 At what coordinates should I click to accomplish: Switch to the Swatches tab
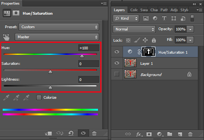144,10
